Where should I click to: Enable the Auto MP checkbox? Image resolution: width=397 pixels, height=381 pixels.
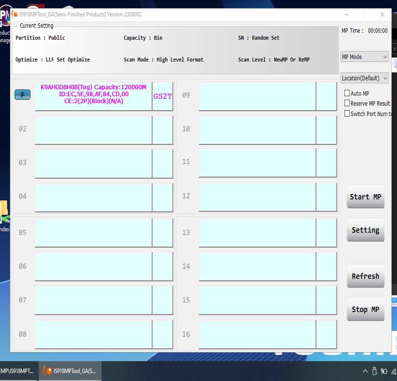click(347, 93)
